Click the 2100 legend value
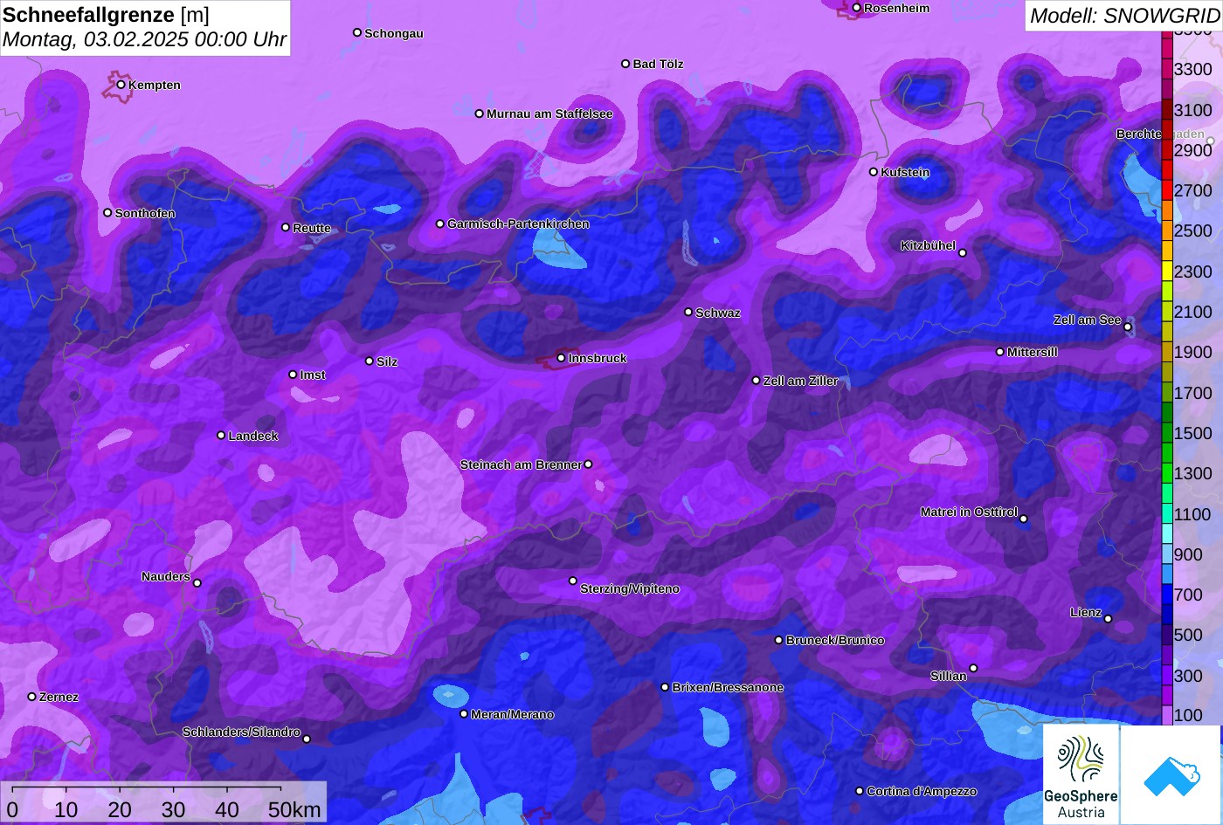Image resolution: width=1223 pixels, height=825 pixels. (x=1193, y=312)
